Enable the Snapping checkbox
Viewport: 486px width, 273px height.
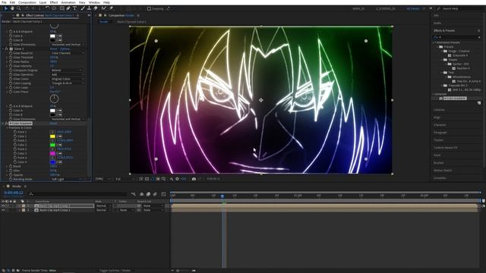pyautogui.click(x=149, y=8)
